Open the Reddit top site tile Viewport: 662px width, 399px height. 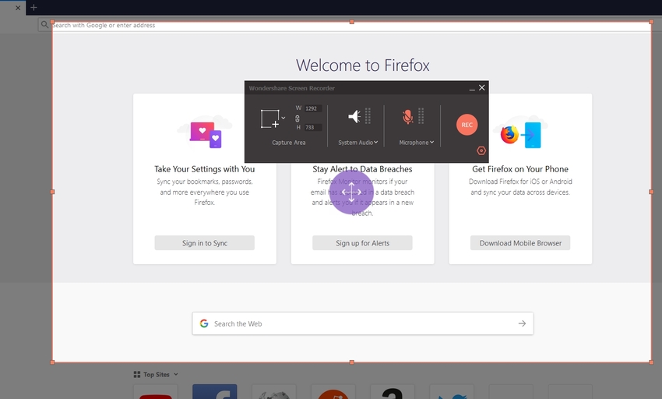333,392
